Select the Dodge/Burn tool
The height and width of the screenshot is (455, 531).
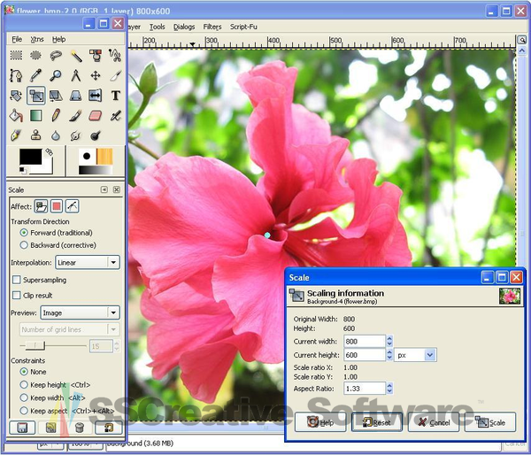(x=96, y=135)
